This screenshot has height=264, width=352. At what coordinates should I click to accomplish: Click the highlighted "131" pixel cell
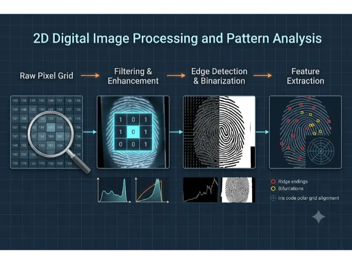51,127
